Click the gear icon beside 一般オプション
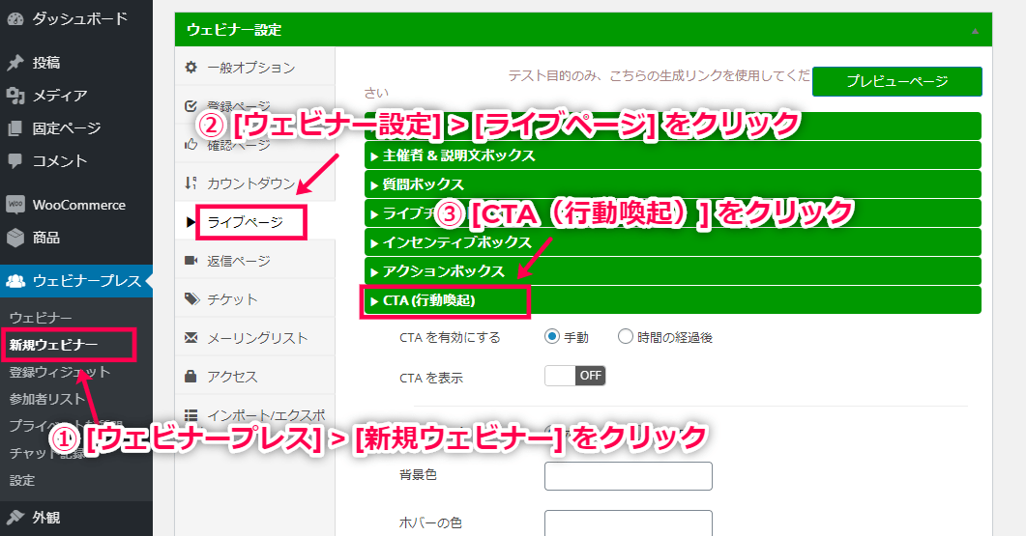Screen dimensions: 1026x536 [x=191, y=67]
